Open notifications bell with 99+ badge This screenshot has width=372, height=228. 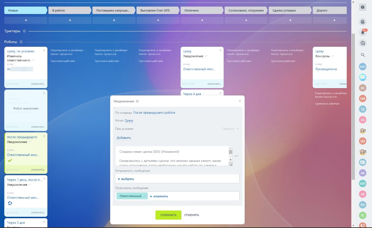point(363,33)
